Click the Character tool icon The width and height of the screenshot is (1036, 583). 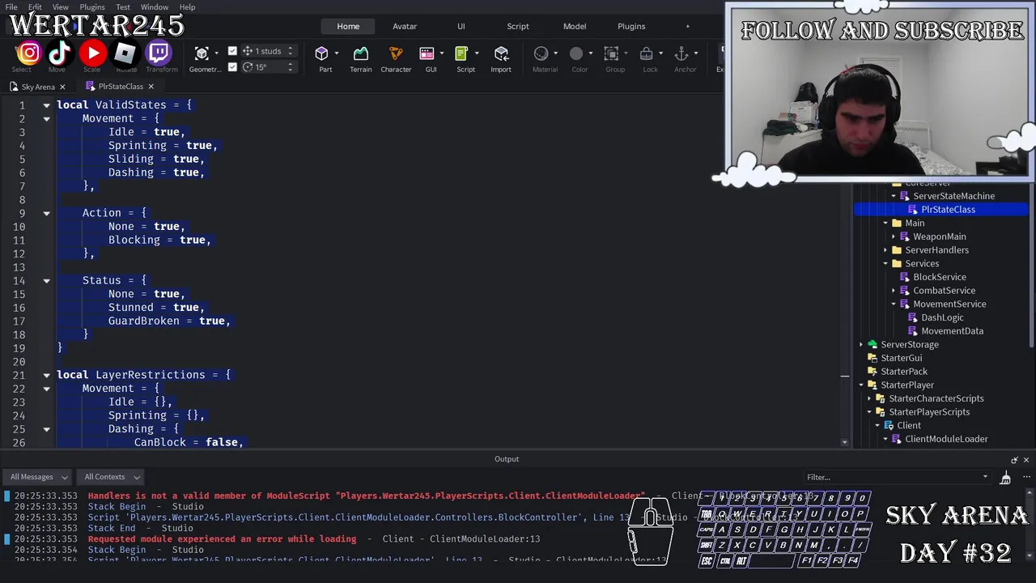pos(396,53)
